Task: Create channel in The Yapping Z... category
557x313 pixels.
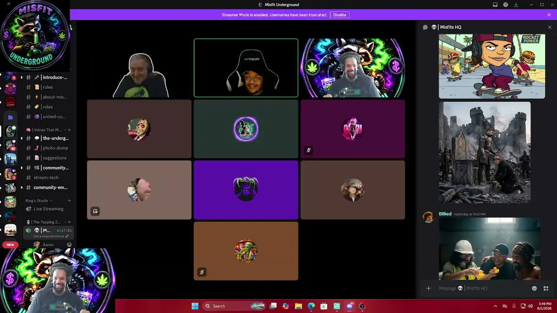Action: [69, 222]
